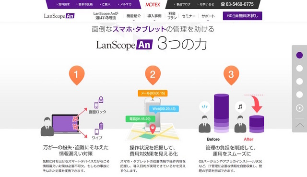Open the 料金プラン menu item
The width and height of the screenshot is (307, 177).
point(172,16)
